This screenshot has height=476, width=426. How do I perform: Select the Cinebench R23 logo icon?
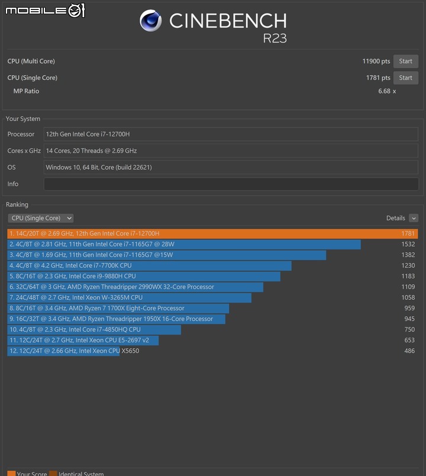(x=151, y=21)
